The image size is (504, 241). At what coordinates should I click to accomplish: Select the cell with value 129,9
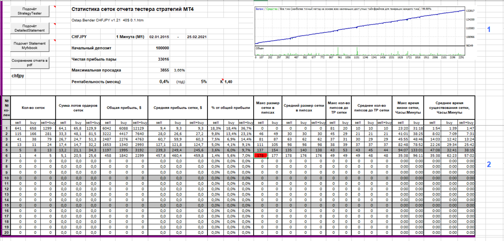click(93, 128)
